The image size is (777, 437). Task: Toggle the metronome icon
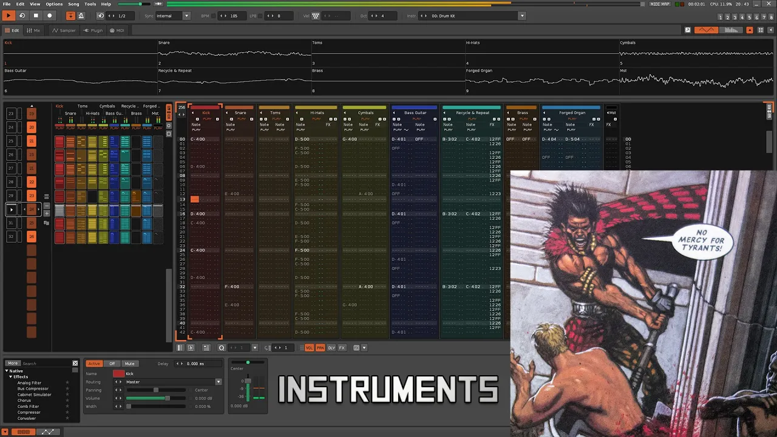pyautogui.click(x=81, y=16)
